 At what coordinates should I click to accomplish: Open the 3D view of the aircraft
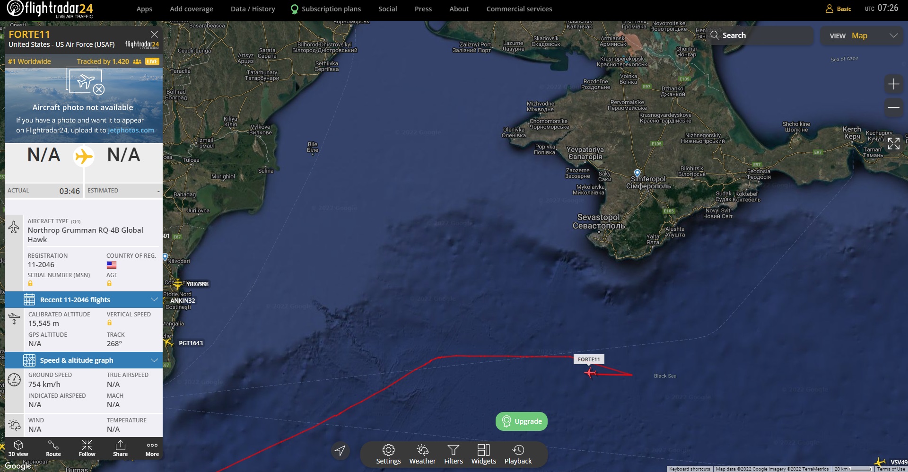click(x=18, y=448)
